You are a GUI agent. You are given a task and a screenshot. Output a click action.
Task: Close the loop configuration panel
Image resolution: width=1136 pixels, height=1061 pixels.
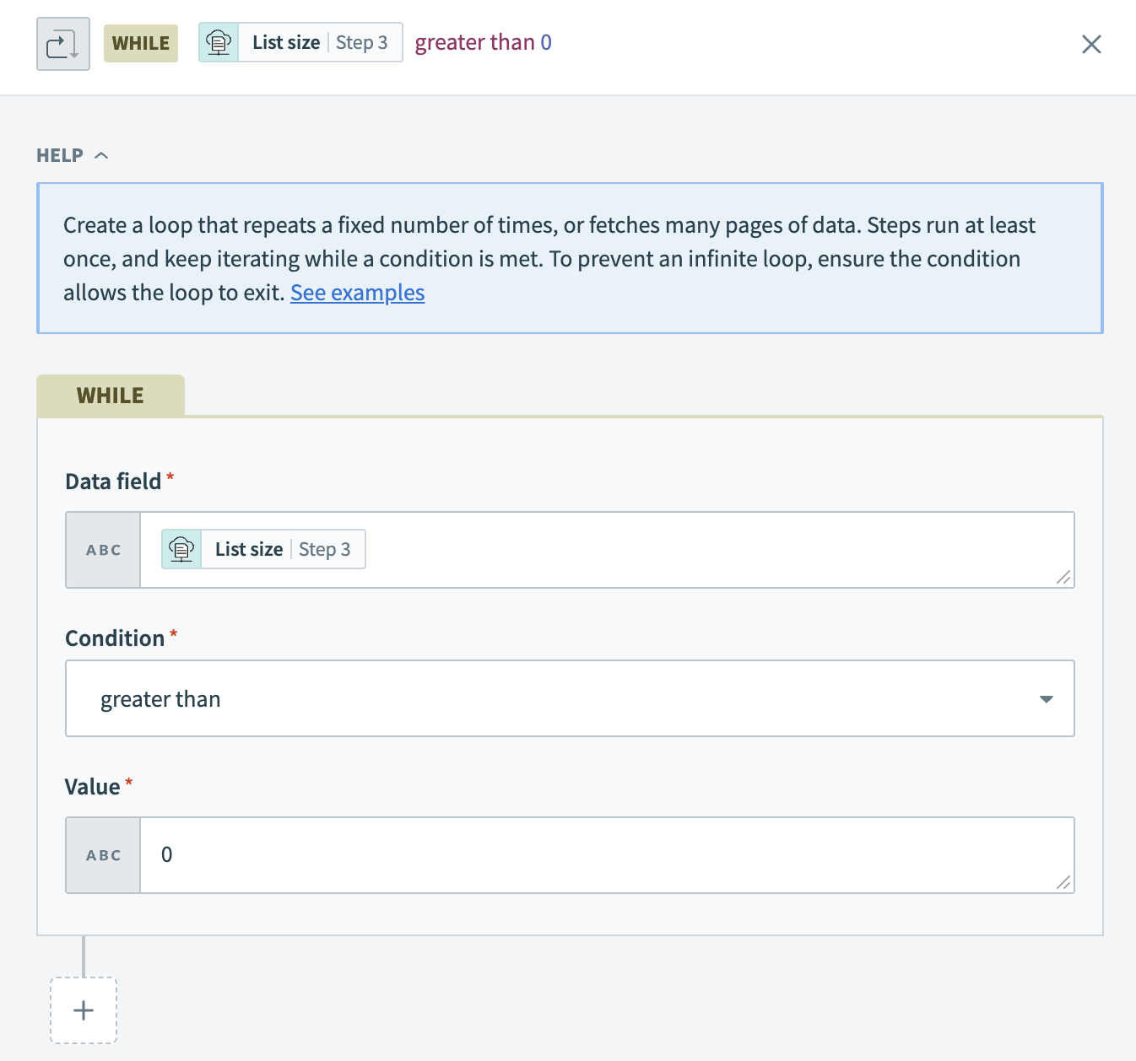(x=1091, y=44)
